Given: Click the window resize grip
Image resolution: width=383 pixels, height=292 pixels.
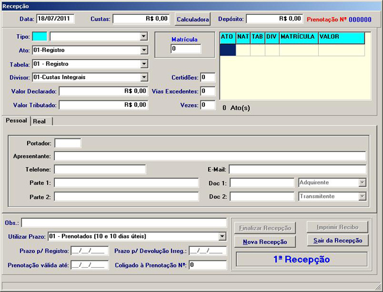Looking at the screenshot, I should click(x=378, y=286).
